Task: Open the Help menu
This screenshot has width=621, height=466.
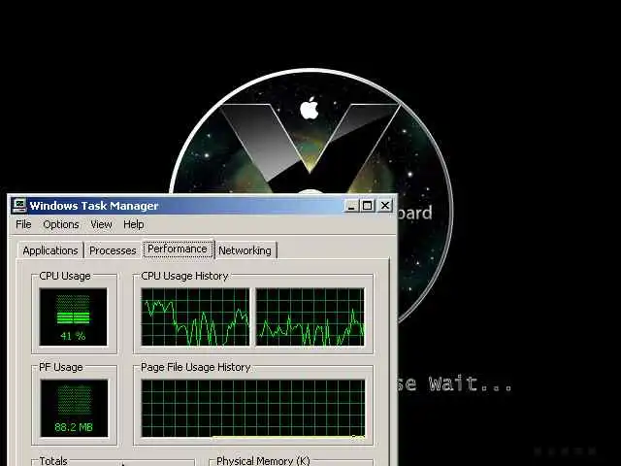Action: click(x=134, y=224)
